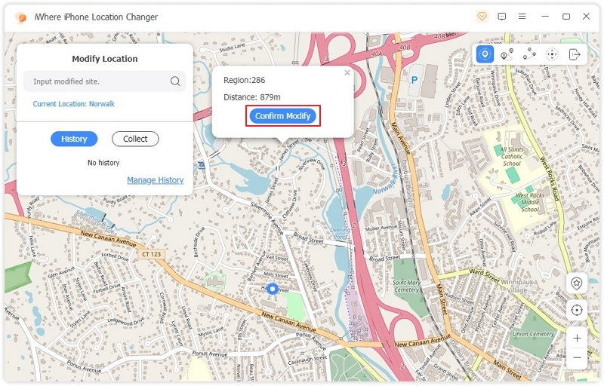Click the parking P icon on map
The width and height of the screenshot is (604, 386).
(x=414, y=80)
